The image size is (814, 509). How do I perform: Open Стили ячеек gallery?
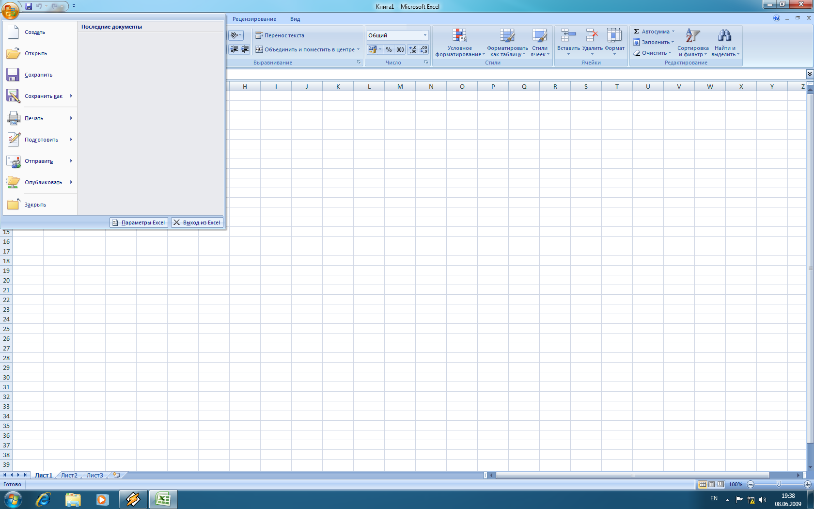540,43
